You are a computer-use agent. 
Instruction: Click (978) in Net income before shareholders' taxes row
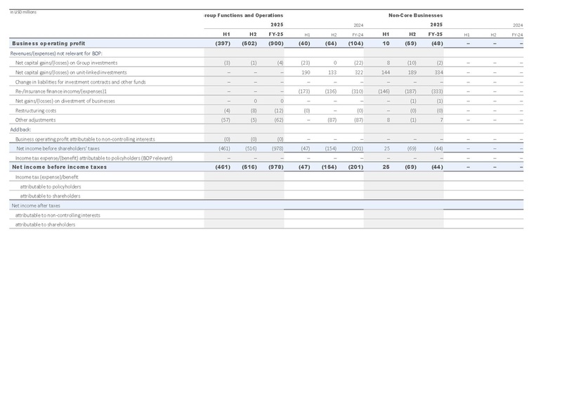click(x=277, y=148)
